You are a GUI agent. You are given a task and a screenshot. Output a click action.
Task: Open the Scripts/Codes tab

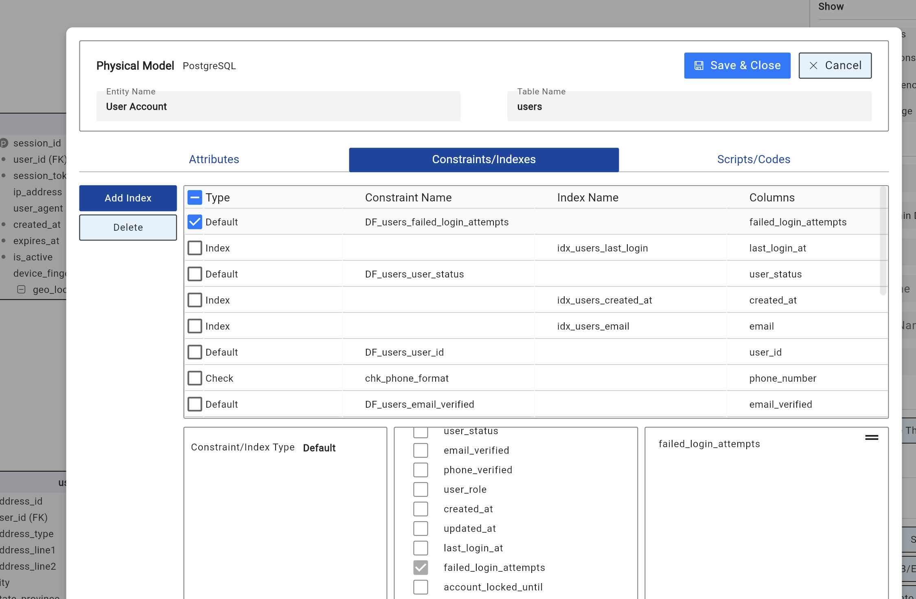tap(753, 160)
